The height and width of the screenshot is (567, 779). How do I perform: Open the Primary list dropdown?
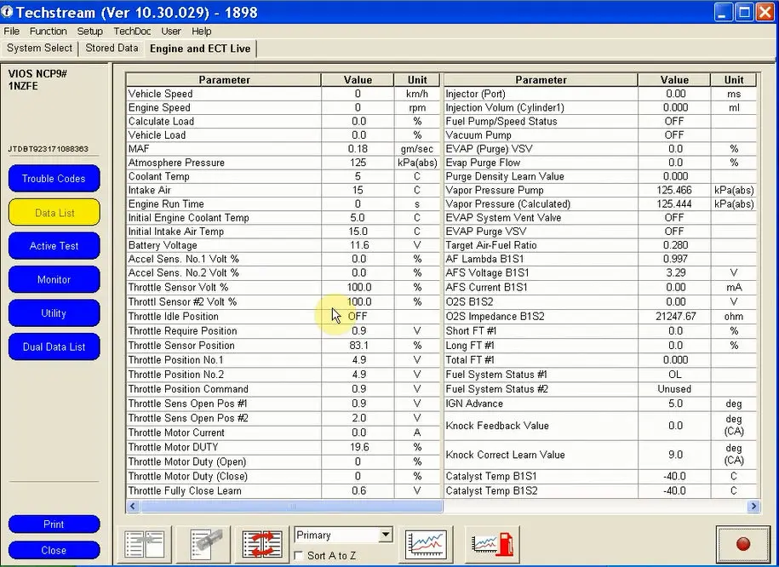point(386,535)
